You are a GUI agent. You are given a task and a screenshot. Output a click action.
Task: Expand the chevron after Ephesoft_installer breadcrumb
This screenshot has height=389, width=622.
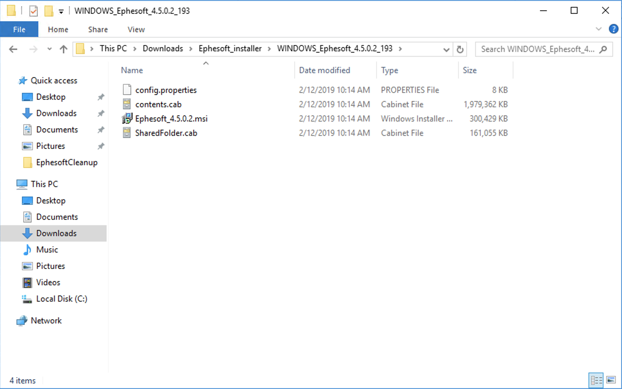click(x=269, y=49)
